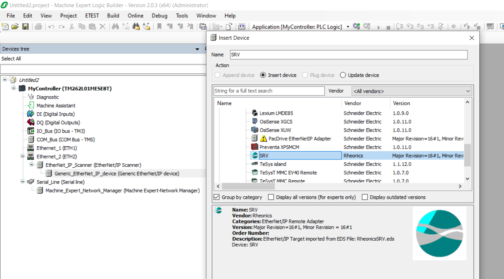Select Generic_EtherNet_IP_device tree item
This screenshot has width=504, height=279.
pos(117,173)
